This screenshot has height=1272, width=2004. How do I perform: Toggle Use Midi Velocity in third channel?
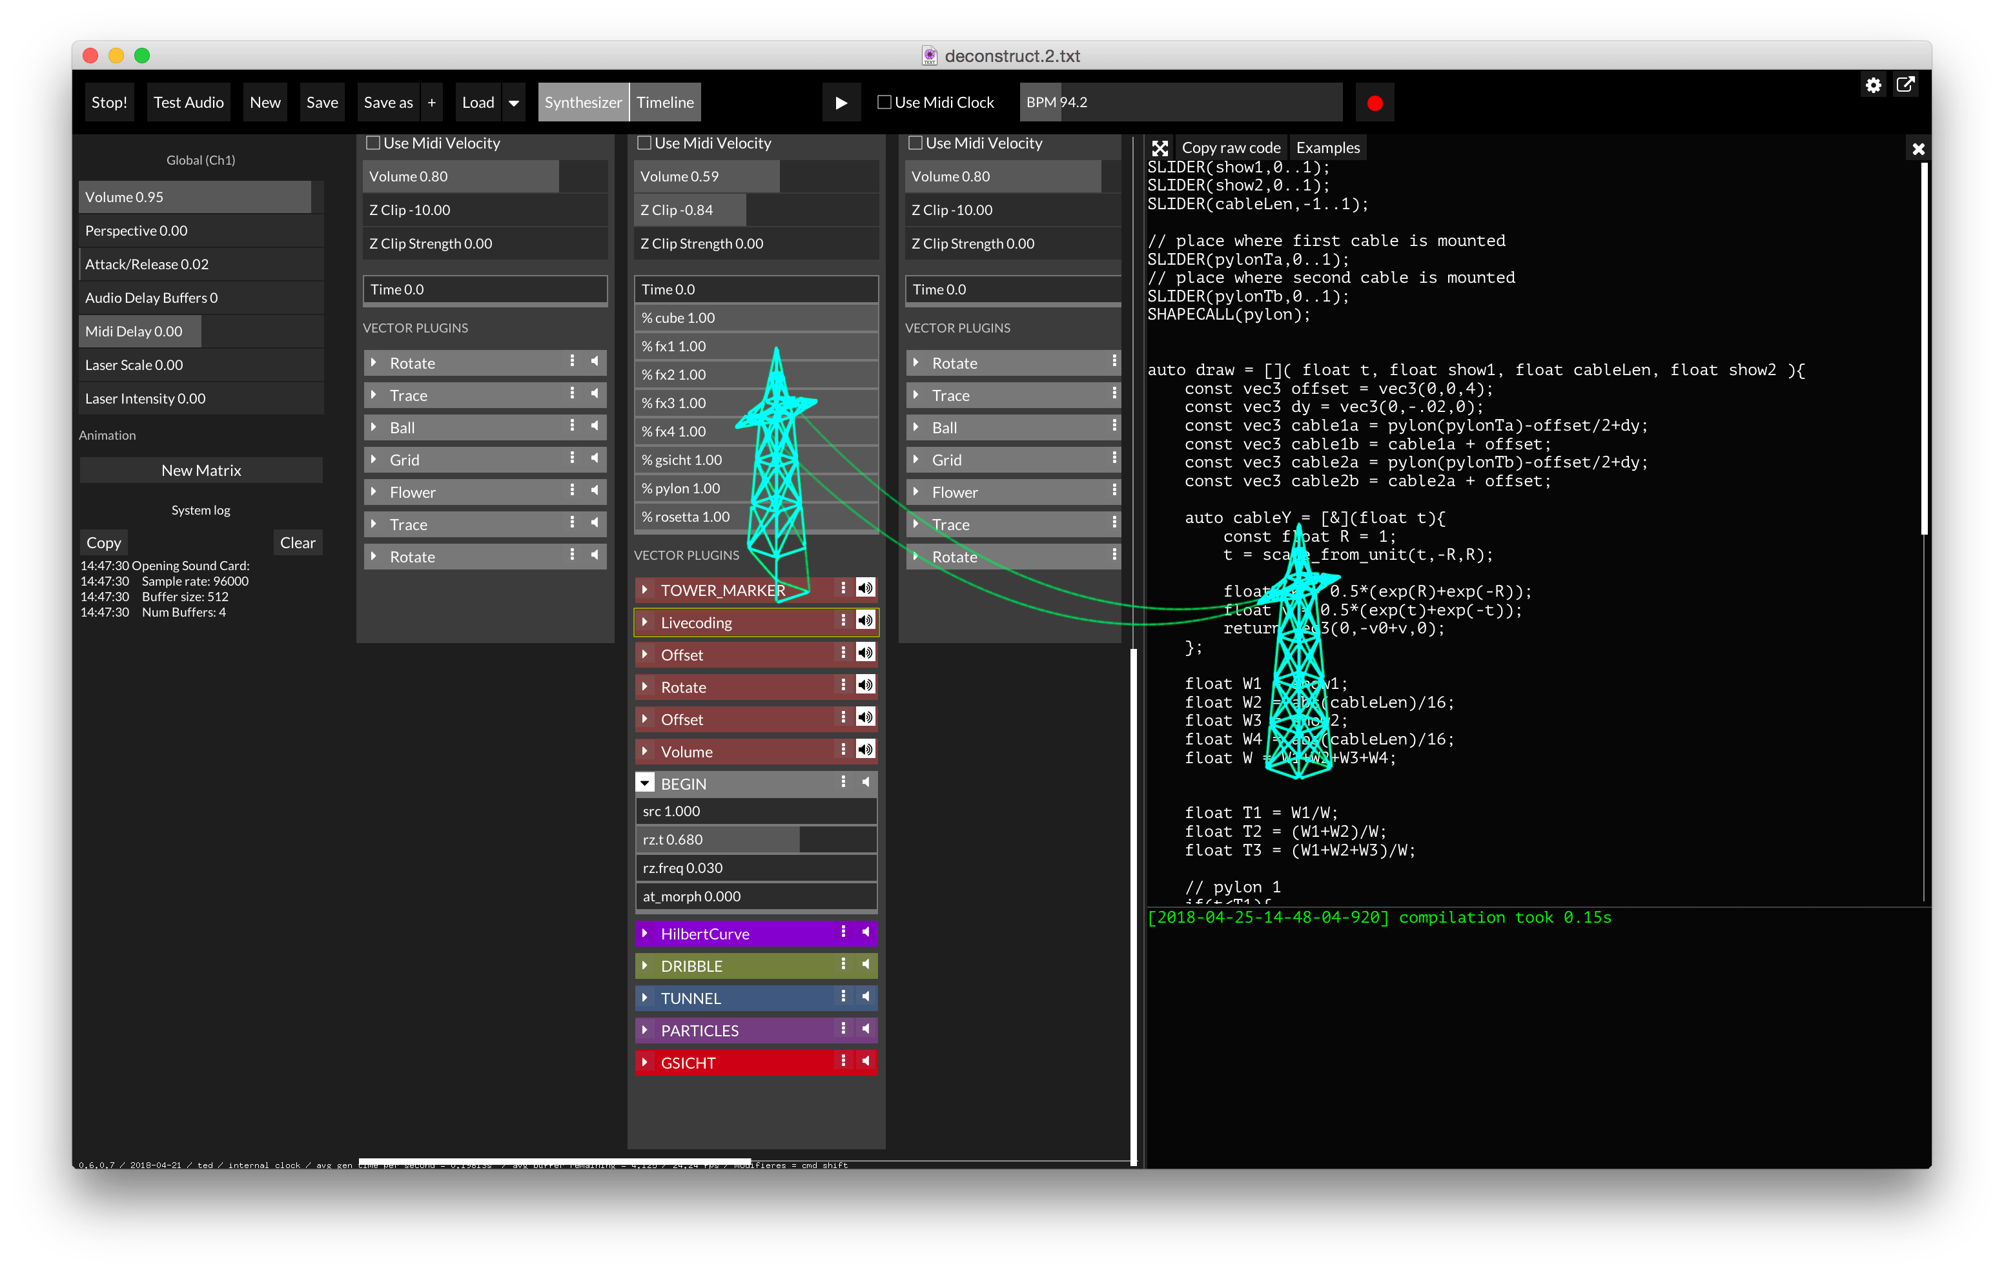[x=915, y=143]
